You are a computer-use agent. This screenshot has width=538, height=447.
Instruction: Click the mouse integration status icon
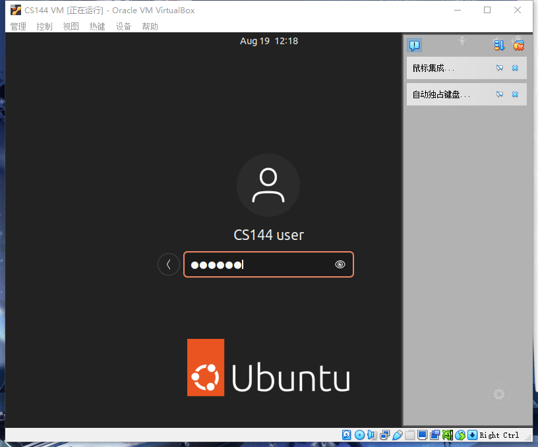tap(460, 435)
